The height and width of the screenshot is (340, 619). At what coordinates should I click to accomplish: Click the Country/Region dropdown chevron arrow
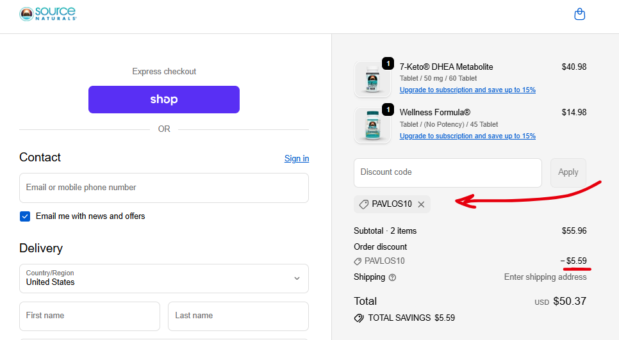coord(297,279)
